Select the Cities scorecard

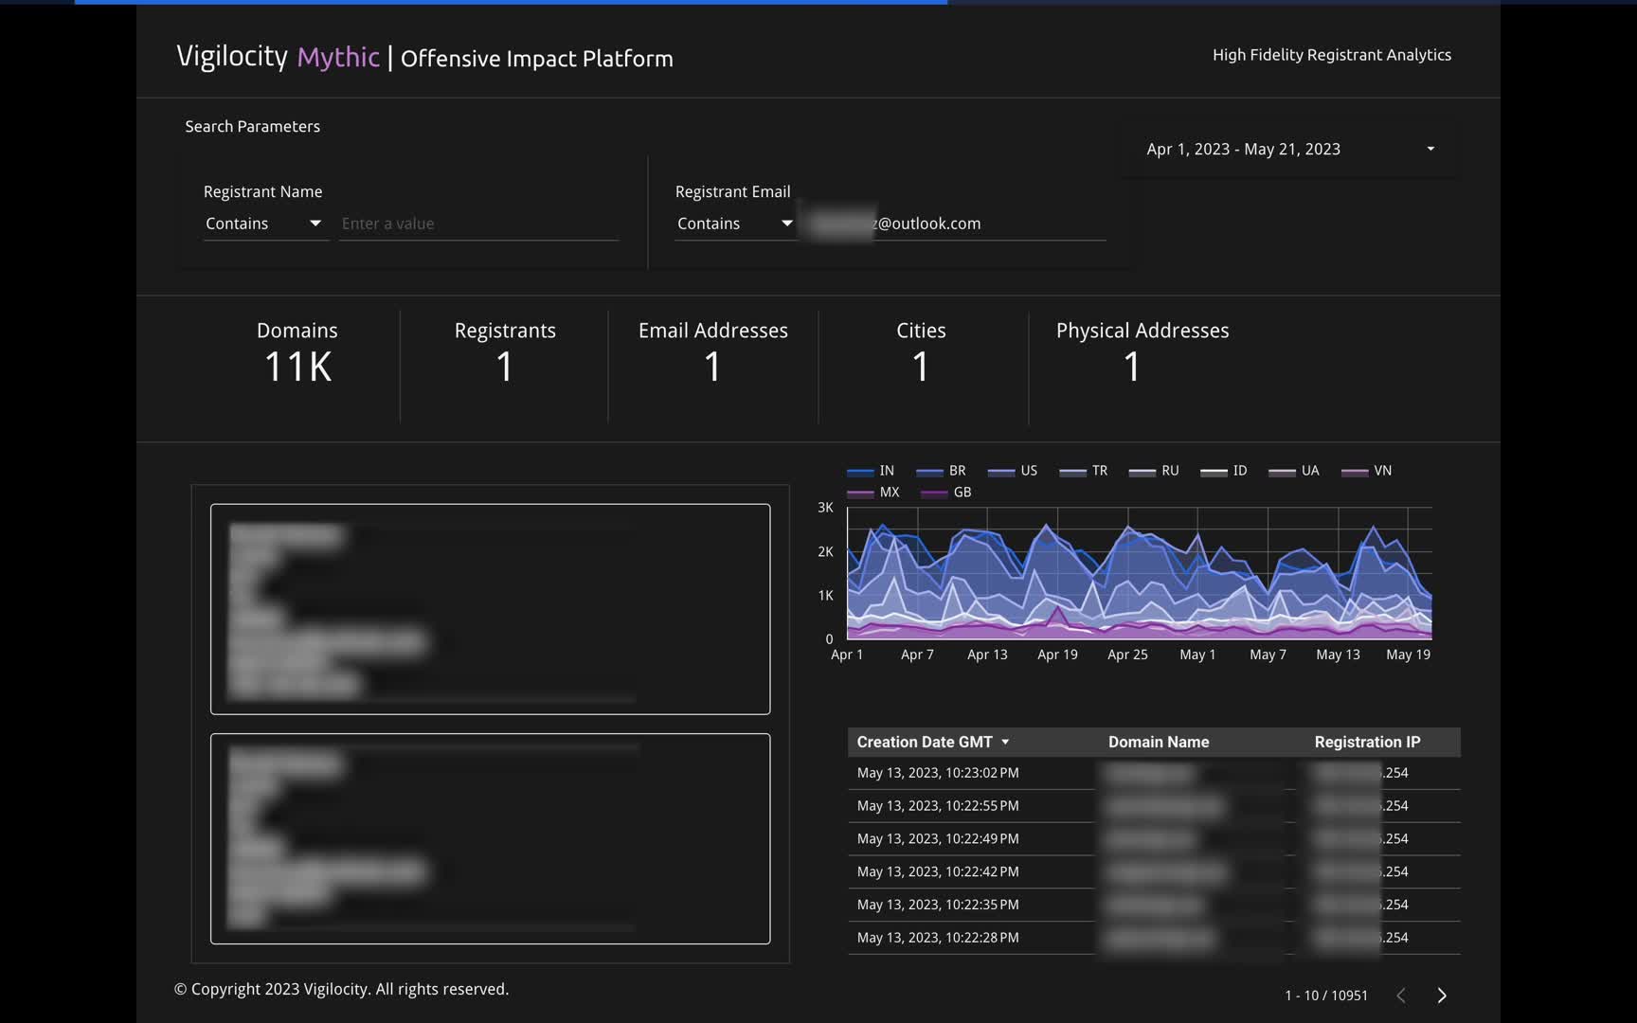921,353
